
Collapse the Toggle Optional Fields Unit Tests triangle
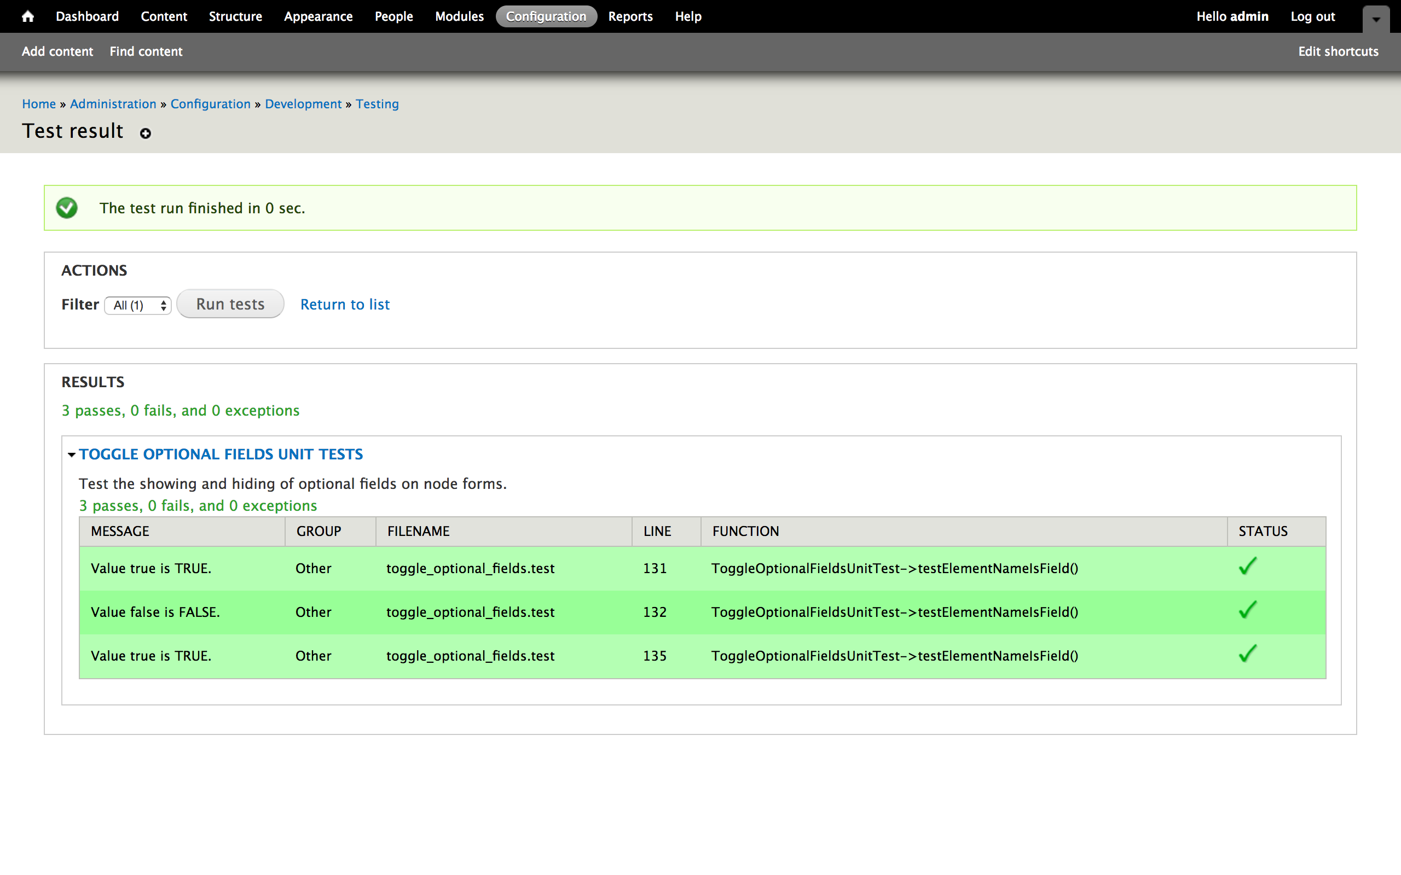[71, 455]
